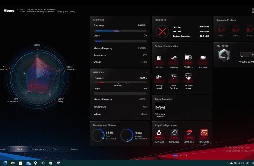Open Microsoft Edge from taskbar
Image resolution: width=254 pixels, height=166 pixels.
(x=5, y=163)
